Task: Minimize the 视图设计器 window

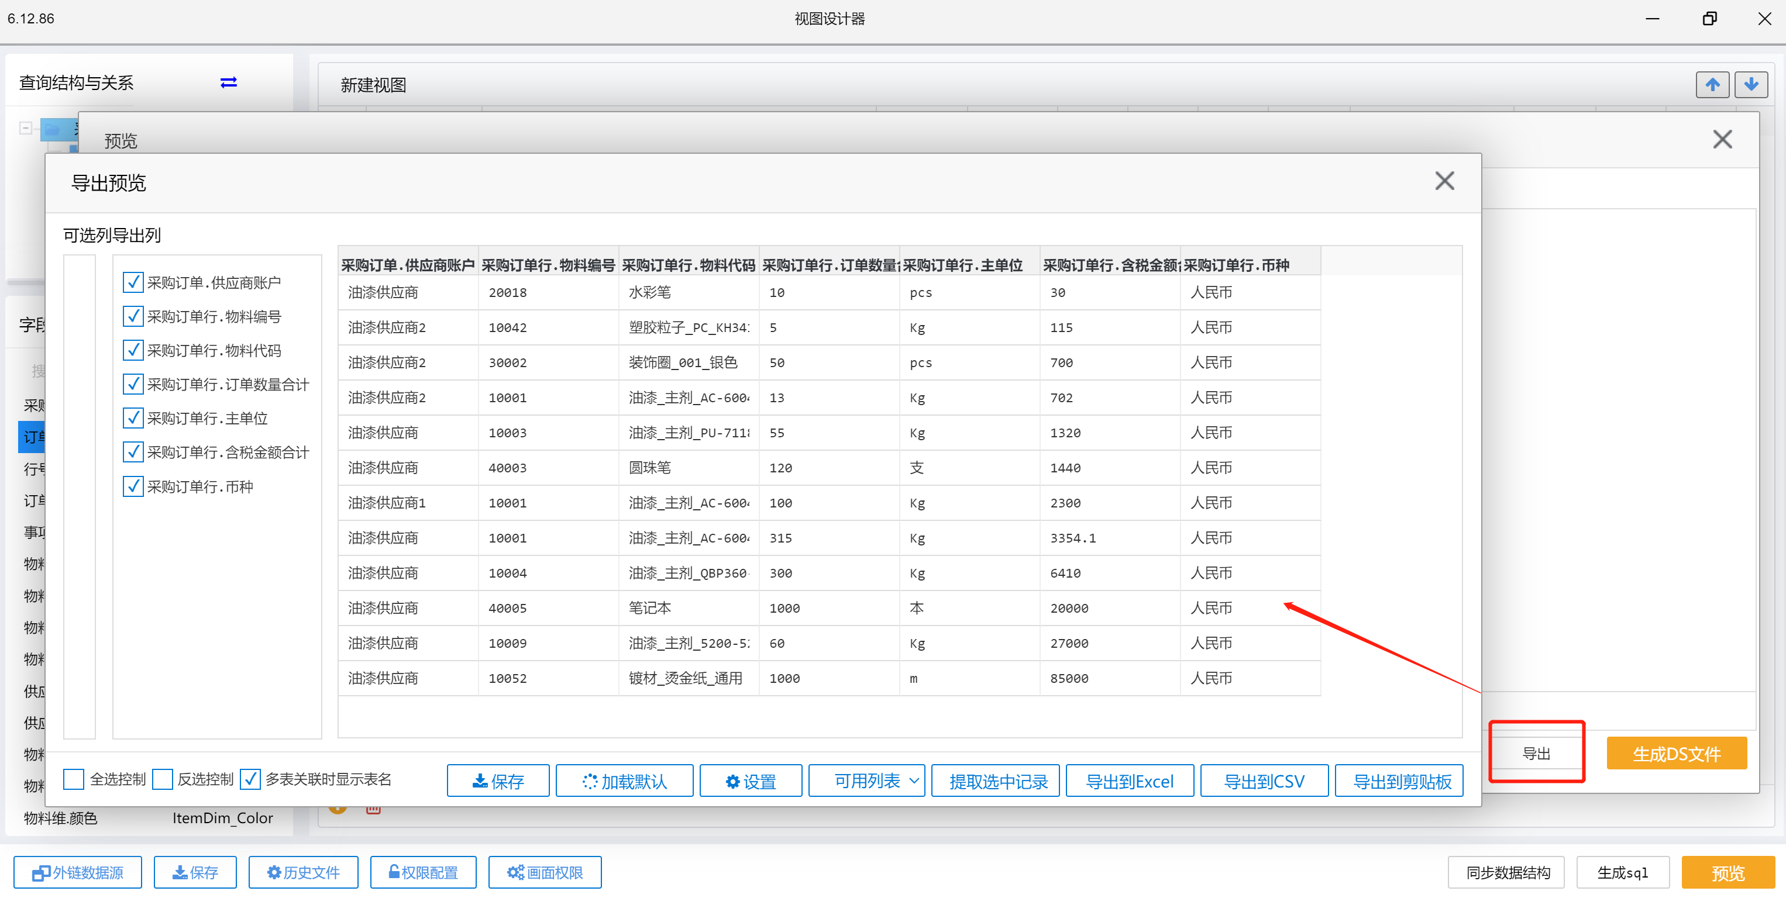Action: [1653, 19]
